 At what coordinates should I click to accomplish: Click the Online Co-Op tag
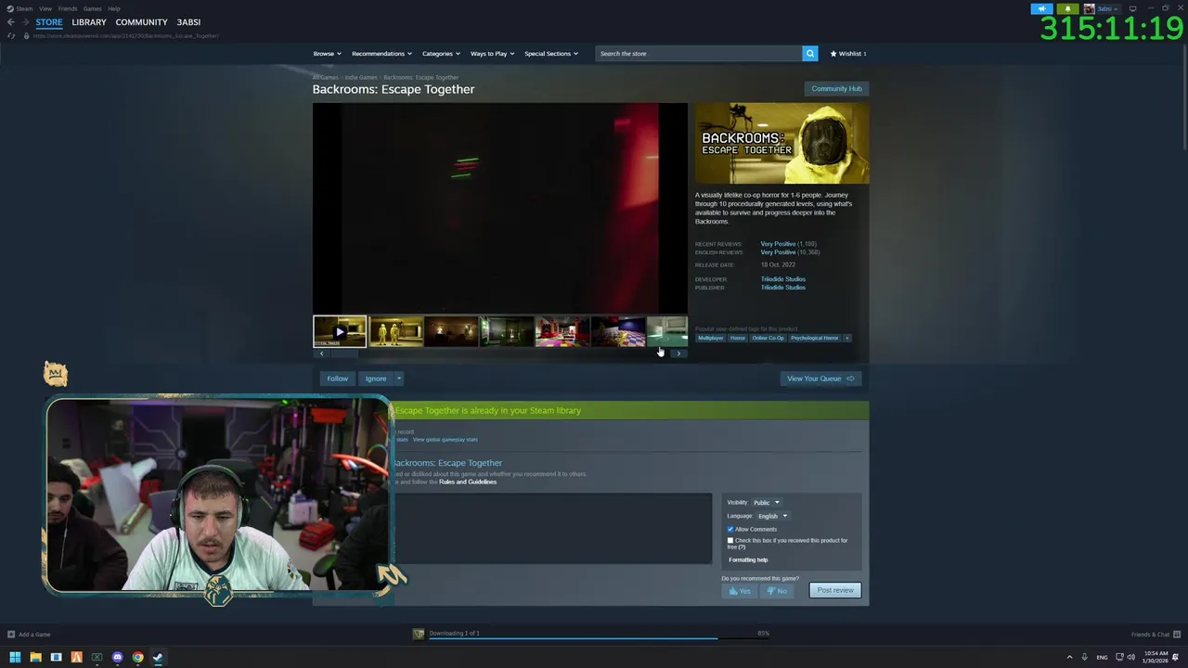768,338
